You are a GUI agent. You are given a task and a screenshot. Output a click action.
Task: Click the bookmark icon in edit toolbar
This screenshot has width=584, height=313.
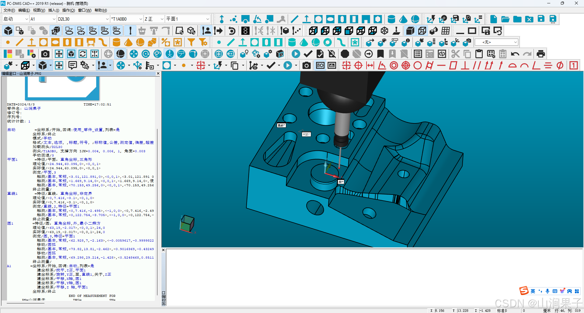pos(381,54)
